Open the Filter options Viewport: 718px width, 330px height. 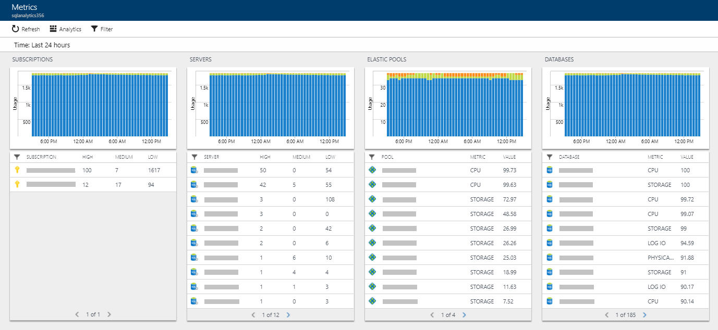tap(102, 29)
